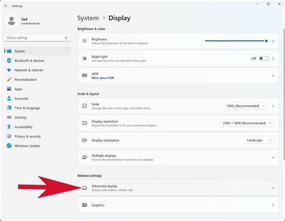The height and width of the screenshot is (221, 285).
Task: Click the Advanced display monitor icon
Action: 85,188
